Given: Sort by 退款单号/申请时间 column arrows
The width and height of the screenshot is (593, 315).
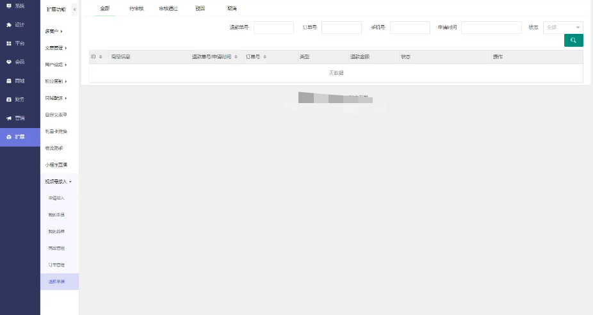Looking at the screenshot, I should point(236,57).
